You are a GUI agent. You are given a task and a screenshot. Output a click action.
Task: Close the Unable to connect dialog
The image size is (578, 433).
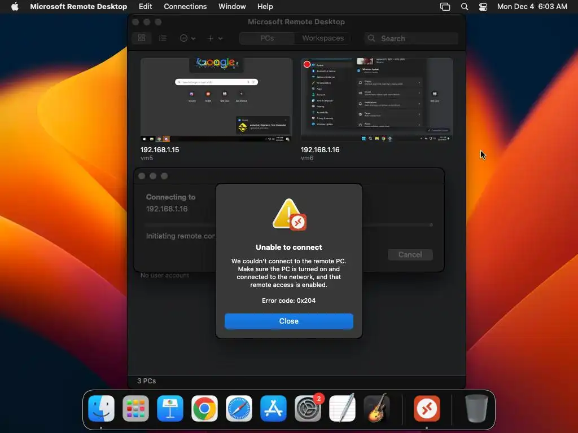point(288,321)
